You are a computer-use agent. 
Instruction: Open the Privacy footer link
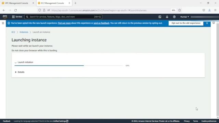click(x=186, y=121)
